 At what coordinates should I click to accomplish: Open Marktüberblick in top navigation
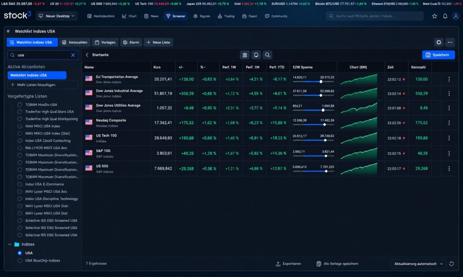coord(101,16)
